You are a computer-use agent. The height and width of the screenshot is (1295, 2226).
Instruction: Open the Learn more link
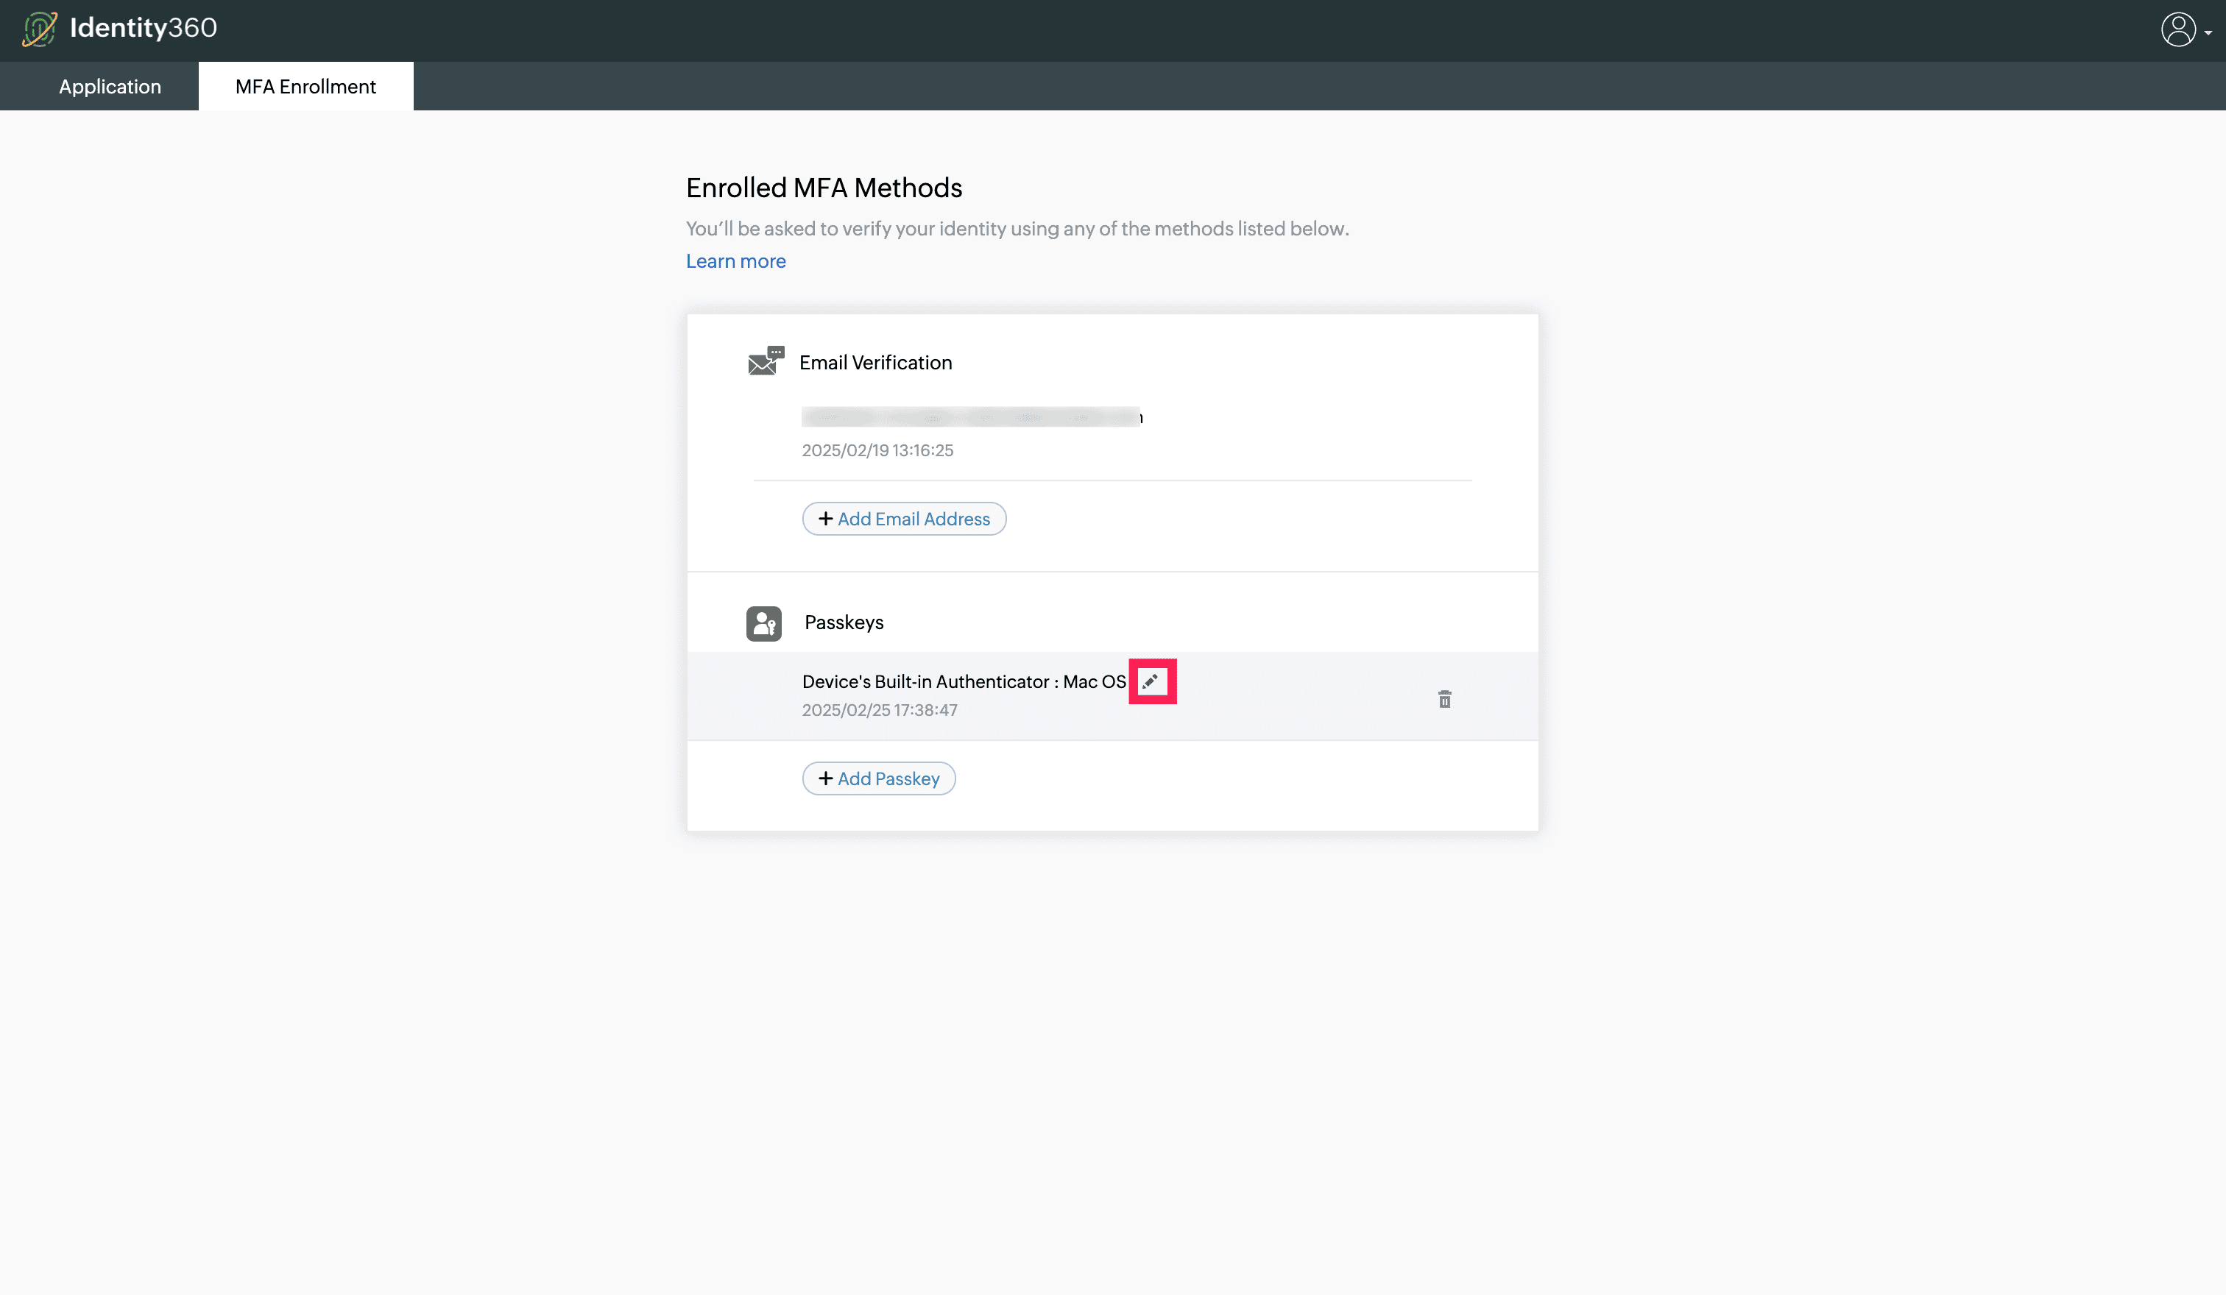[735, 261]
